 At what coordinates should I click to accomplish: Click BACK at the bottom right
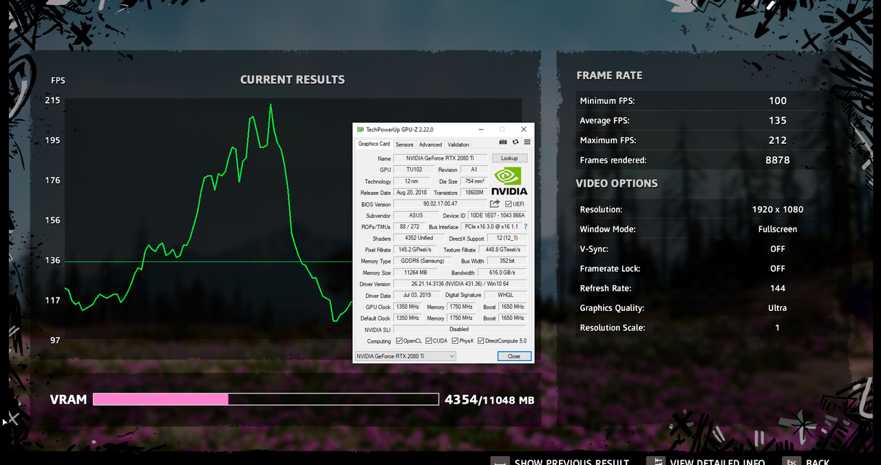pos(818,462)
